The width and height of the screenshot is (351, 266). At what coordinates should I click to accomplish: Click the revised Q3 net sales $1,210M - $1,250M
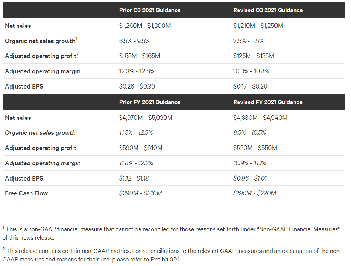(258, 26)
